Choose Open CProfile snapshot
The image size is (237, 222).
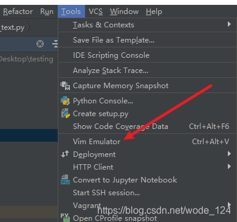(147, 218)
